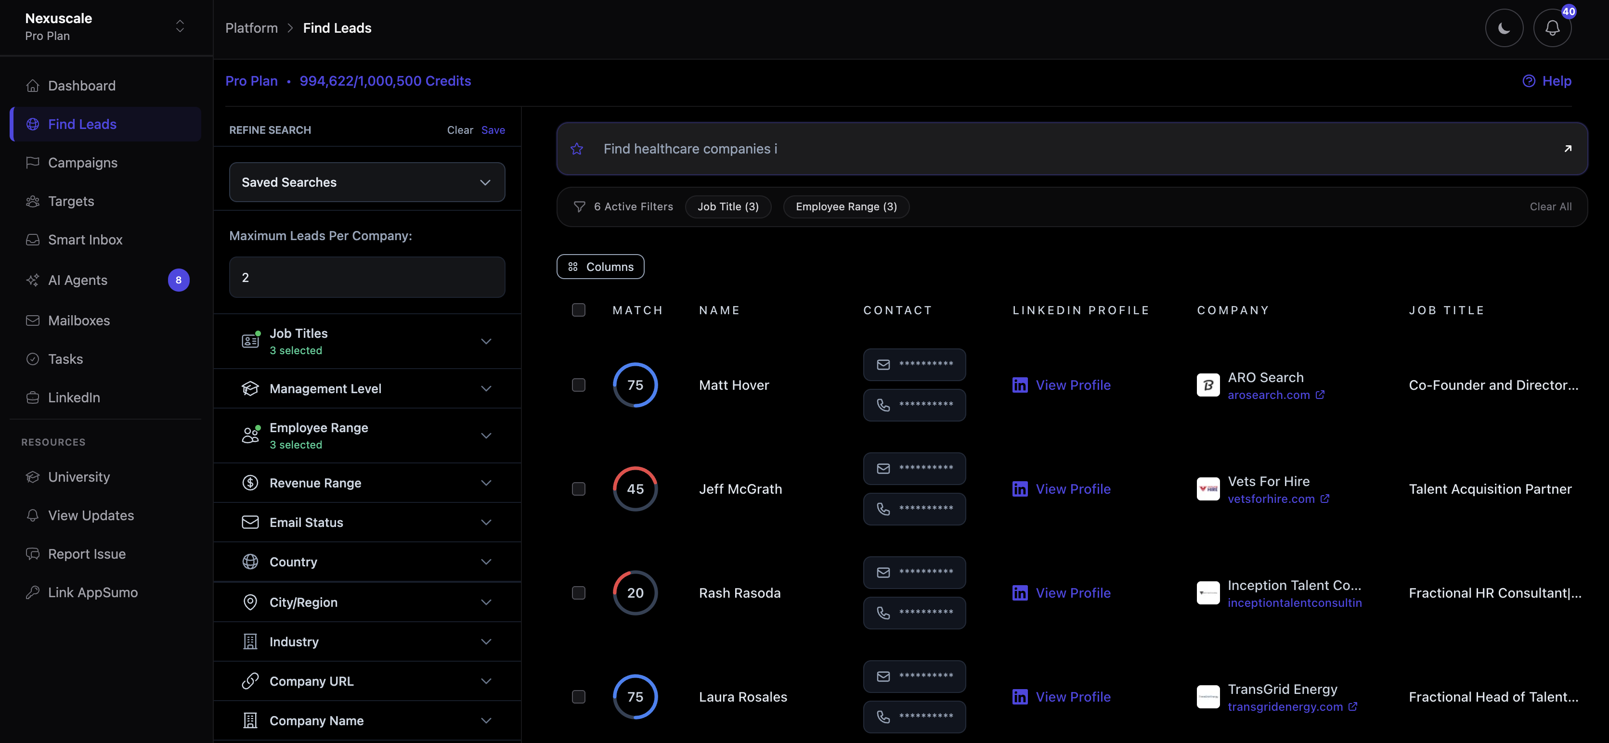Click the Help question-mark icon
The width and height of the screenshot is (1609, 743).
coord(1529,81)
